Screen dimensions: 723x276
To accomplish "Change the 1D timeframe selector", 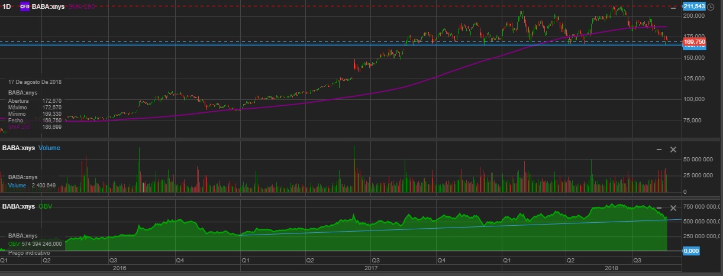I will coord(7,7).
